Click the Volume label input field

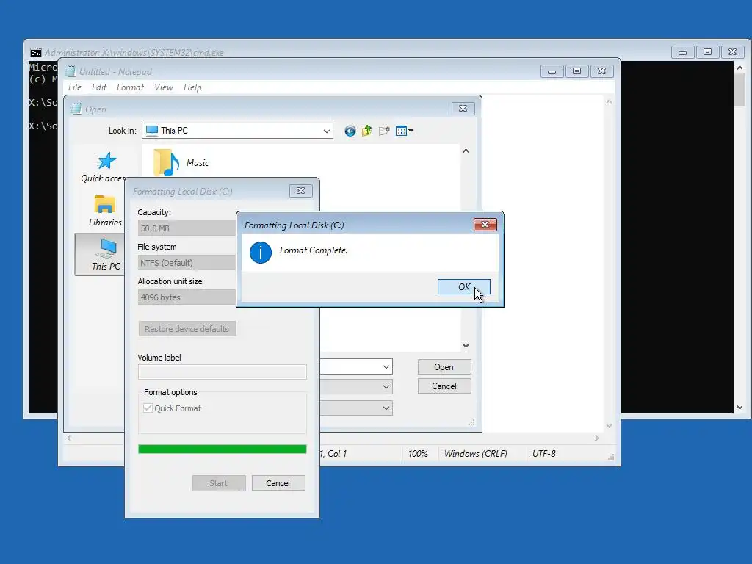click(x=222, y=372)
